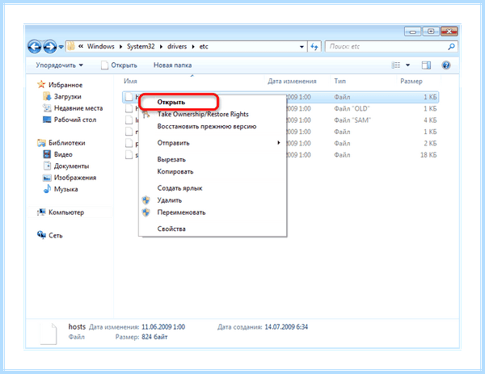Select Библиотеки in navigation pane

coord(67,143)
